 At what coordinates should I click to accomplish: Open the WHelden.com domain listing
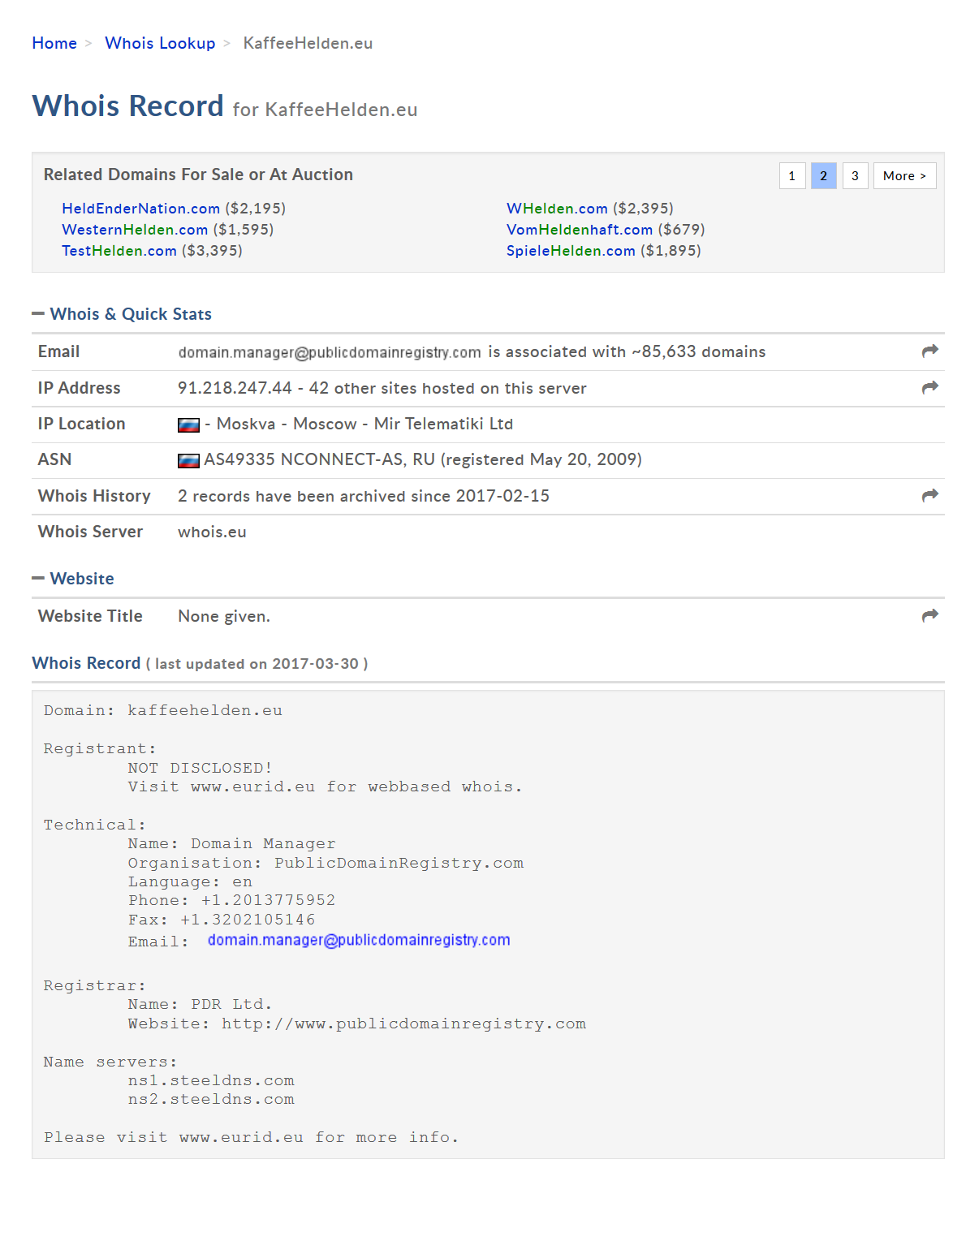tap(557, 209)
